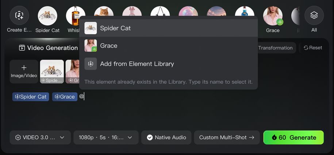Screen dimensions: 334x155
Task: Select the Grace element avatar
Action: (x=272, y=16)
